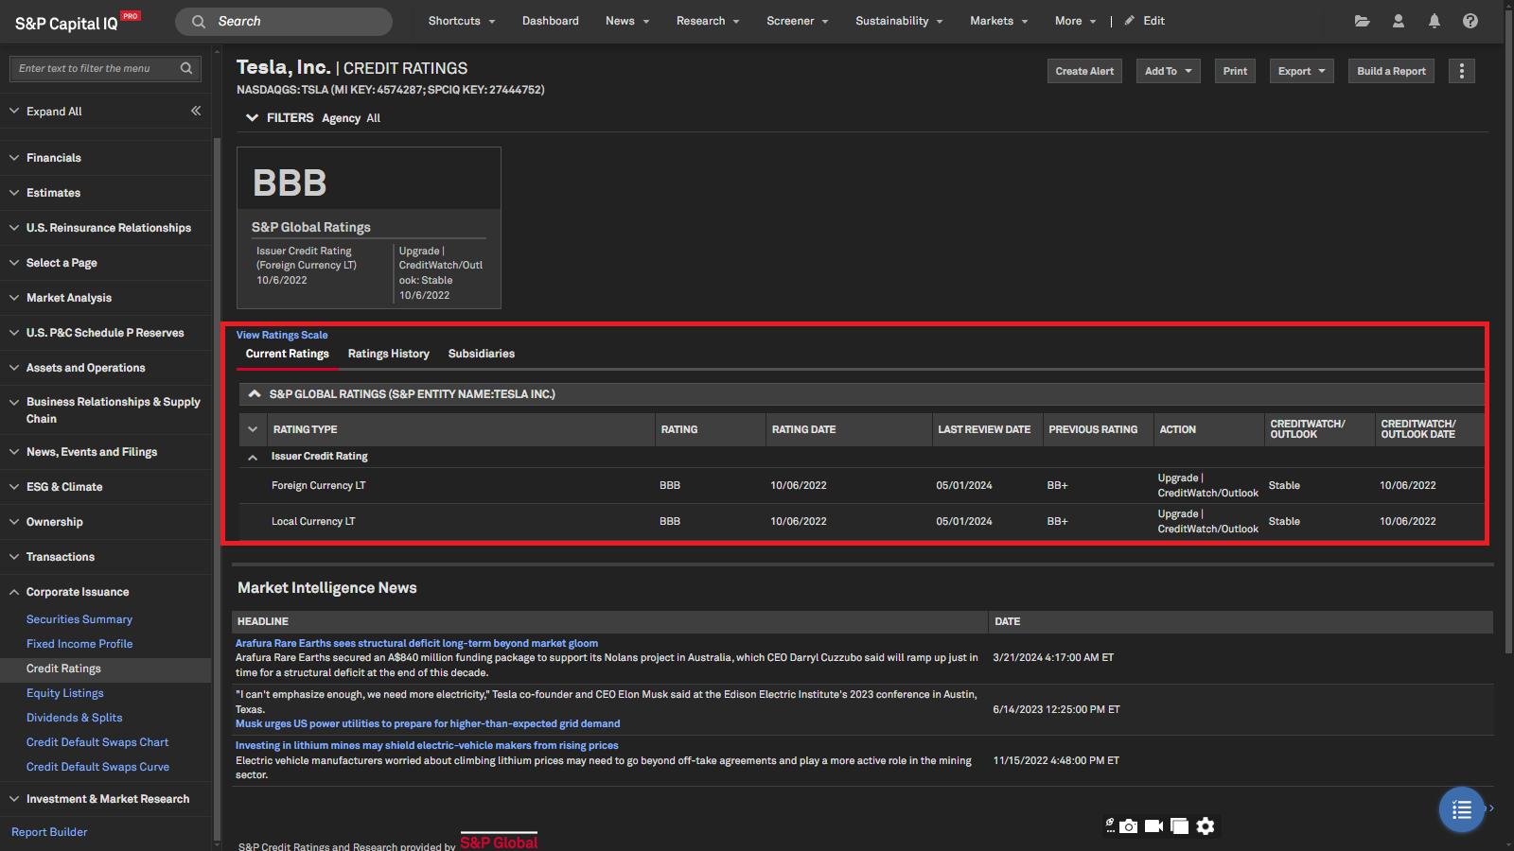Open the Export dropdown
1514x851 pixels.
click(1301, 71)
